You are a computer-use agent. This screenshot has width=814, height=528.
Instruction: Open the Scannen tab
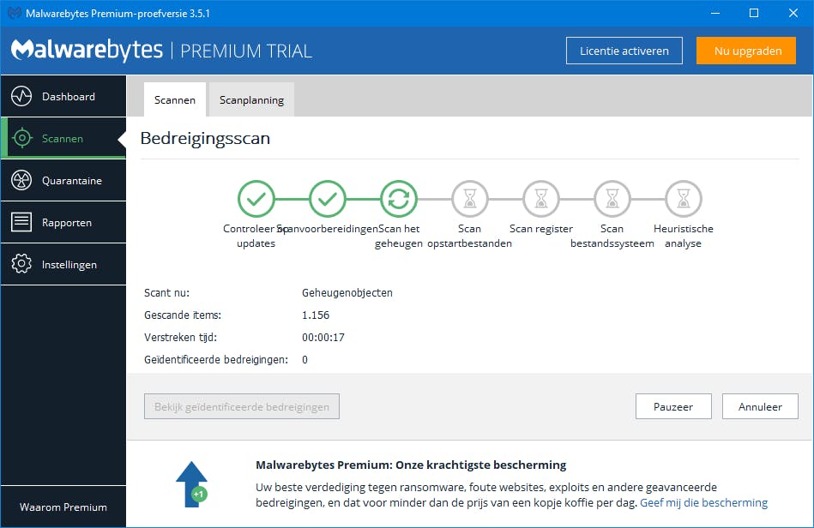[x=175, y=99]
